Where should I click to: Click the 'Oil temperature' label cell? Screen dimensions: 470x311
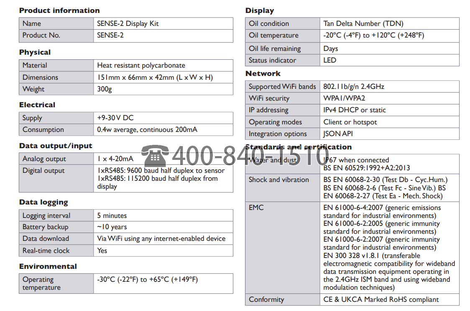(283, 35)
